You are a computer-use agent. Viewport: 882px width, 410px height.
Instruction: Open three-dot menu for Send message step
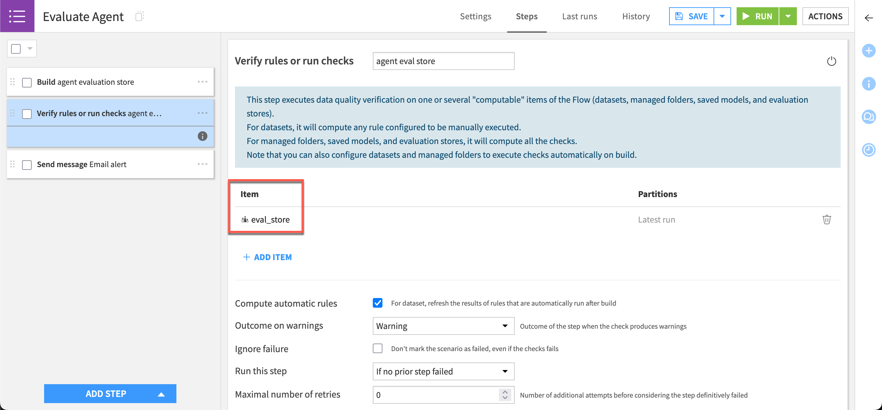[x=202, y=164]
